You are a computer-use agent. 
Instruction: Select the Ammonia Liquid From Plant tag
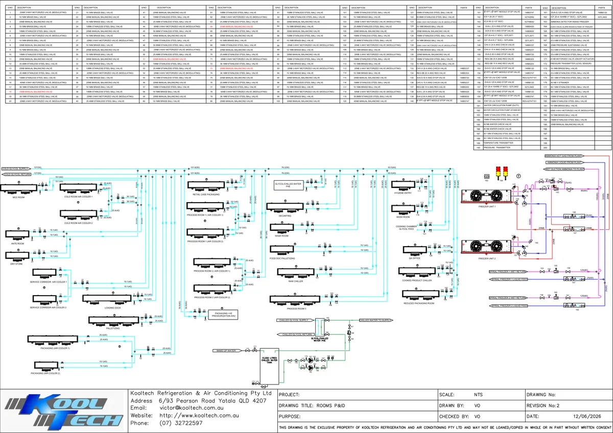click(564, 162)
